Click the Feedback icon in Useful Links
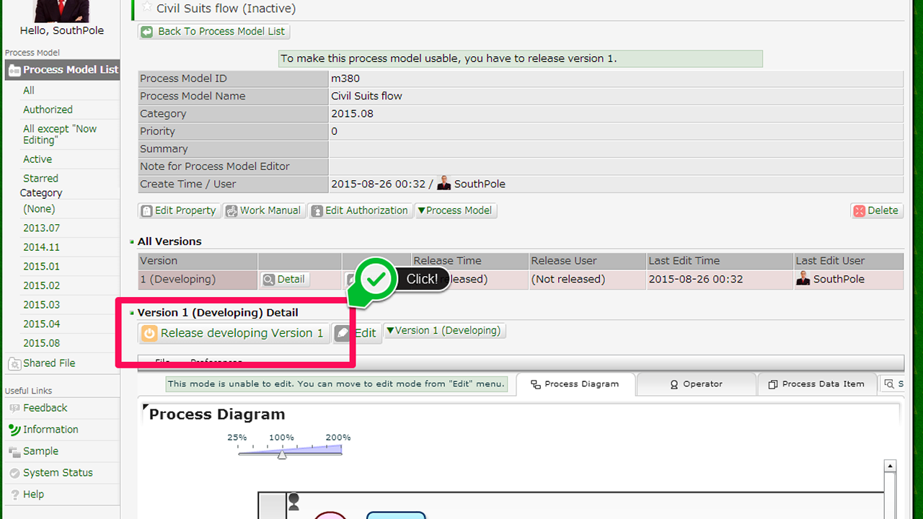923x519 pixels. [x=14, y=408]
